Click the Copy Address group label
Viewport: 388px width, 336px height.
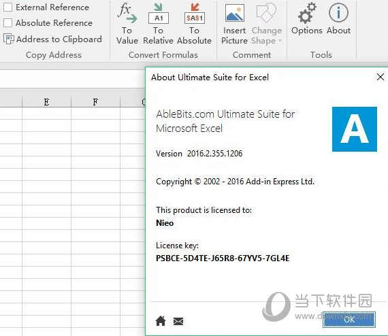[x=54, y=55]
